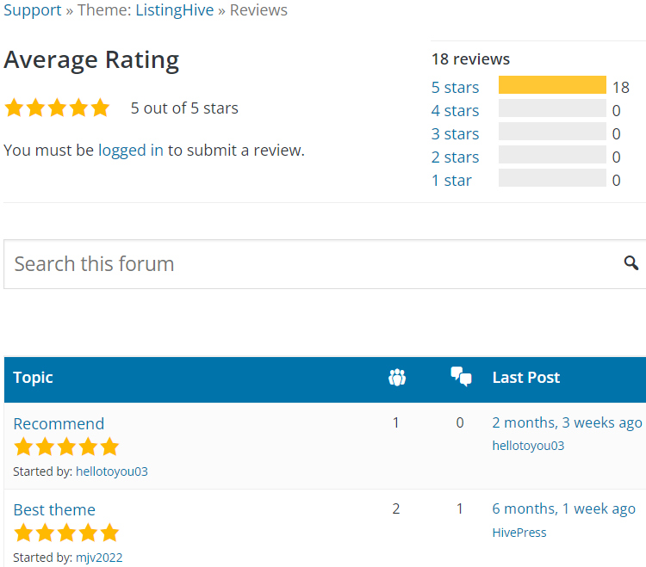646x567 pixels.
Task: Click the yellow 5 stars rating bar
Action: pyautogui.click(x=552, y=85)
